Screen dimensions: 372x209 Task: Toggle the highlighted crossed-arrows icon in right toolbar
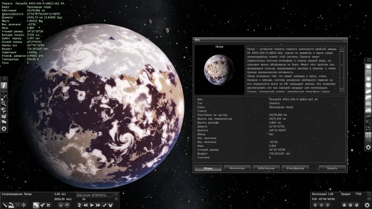coord(368,135)
